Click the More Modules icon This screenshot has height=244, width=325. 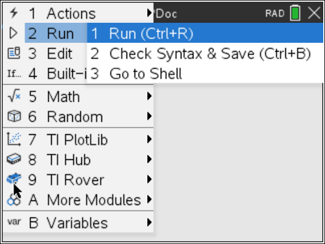14,200
